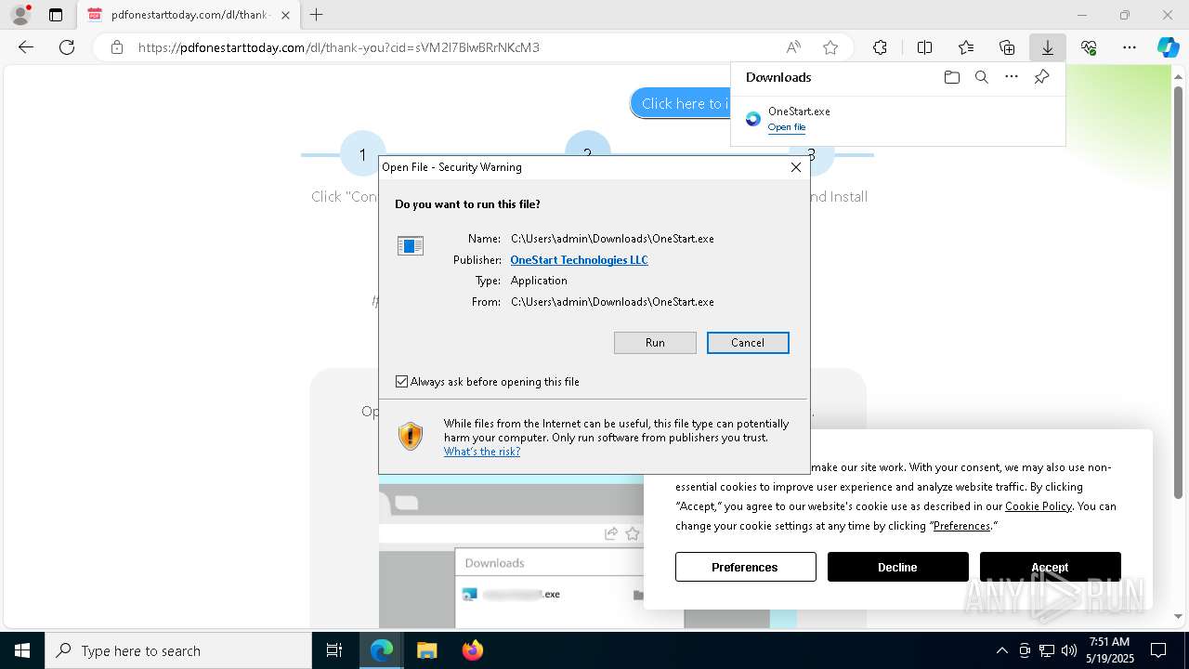This screenshot has height=669, width=1189.
Task: Open Microsoft Edge taskbar icon
Action: 382,650
